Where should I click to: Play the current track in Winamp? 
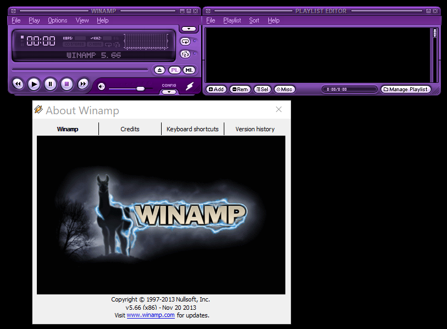(x=34, y=85)
